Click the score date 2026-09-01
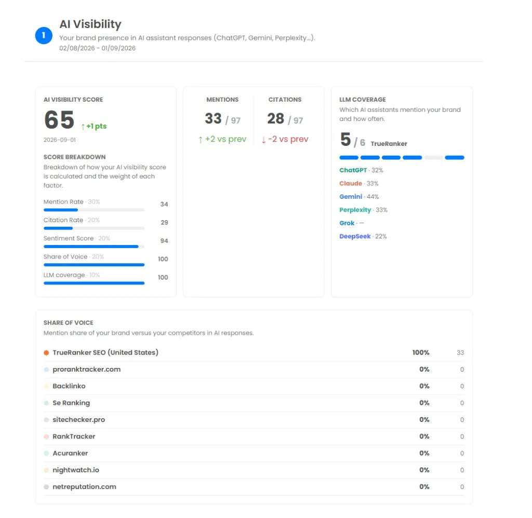Image resolution: width=532 pixels, height=518 pixels. pos(60,140)
